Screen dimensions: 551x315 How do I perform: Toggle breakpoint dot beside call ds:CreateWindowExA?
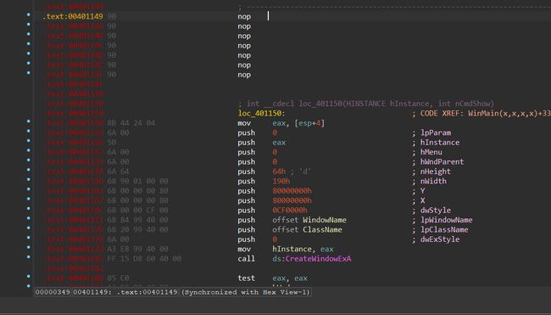(29, 257)
